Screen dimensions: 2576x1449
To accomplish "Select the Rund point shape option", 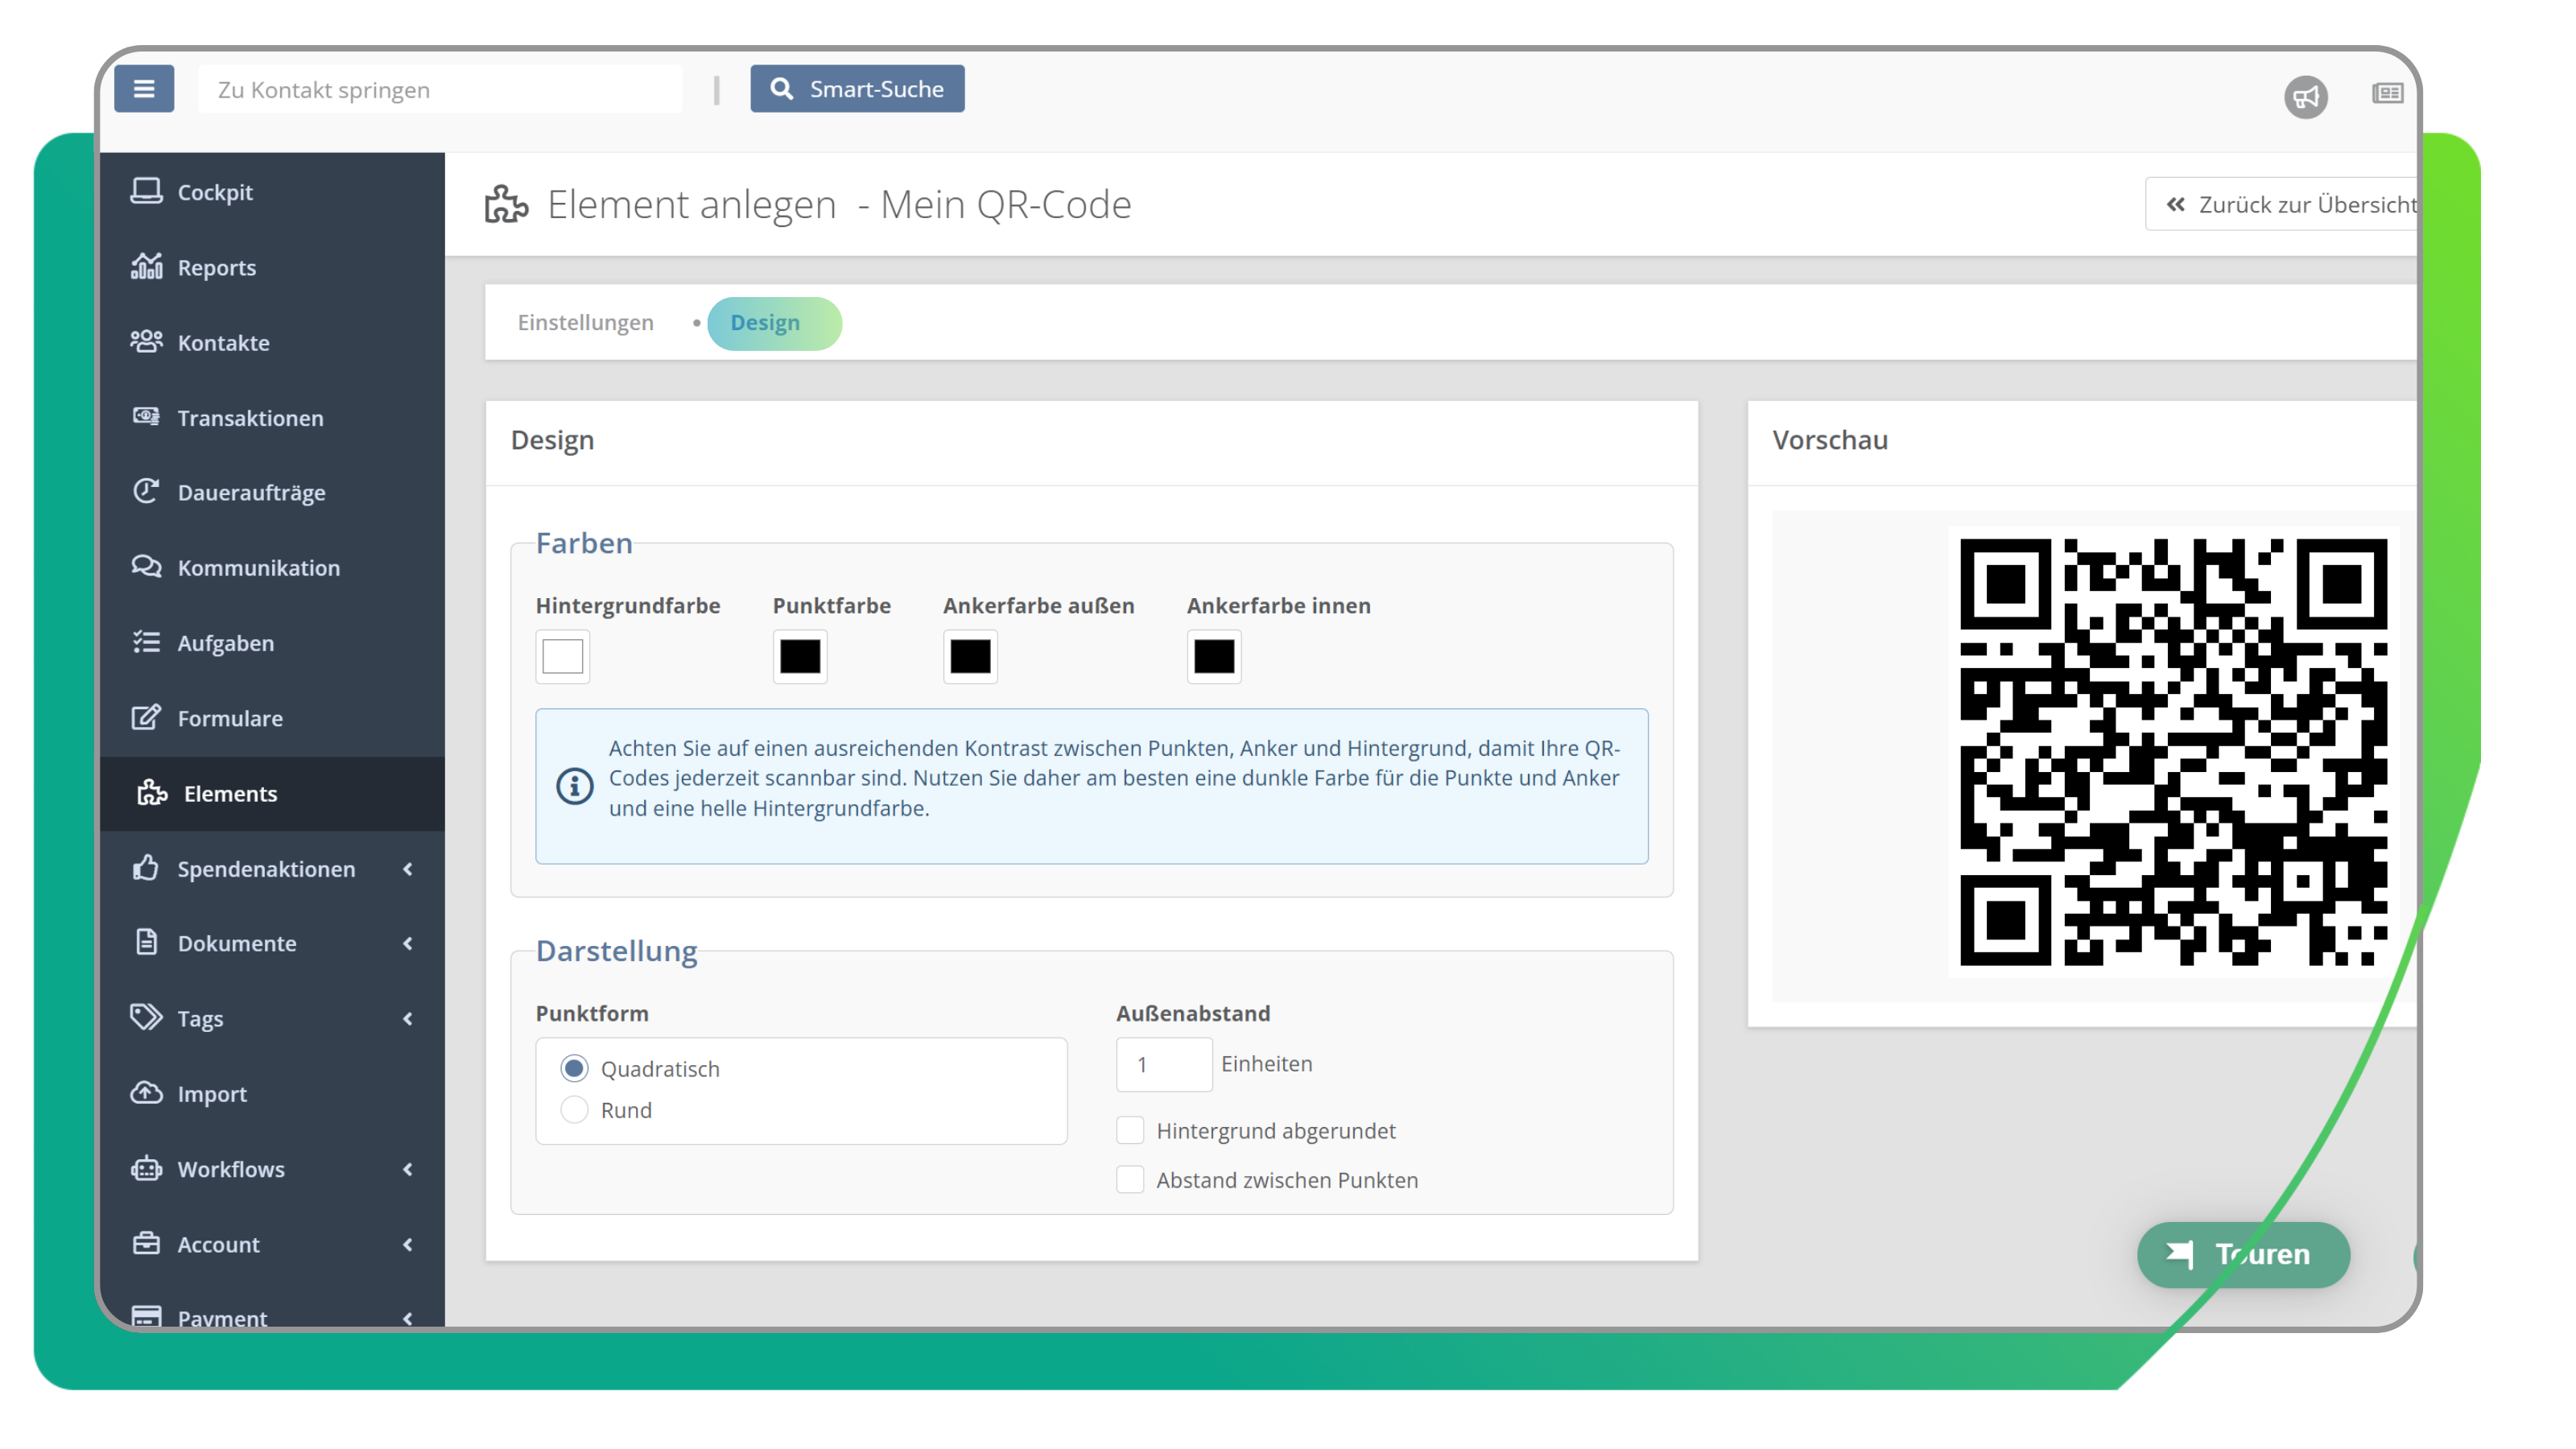I will coord(575,1109).
